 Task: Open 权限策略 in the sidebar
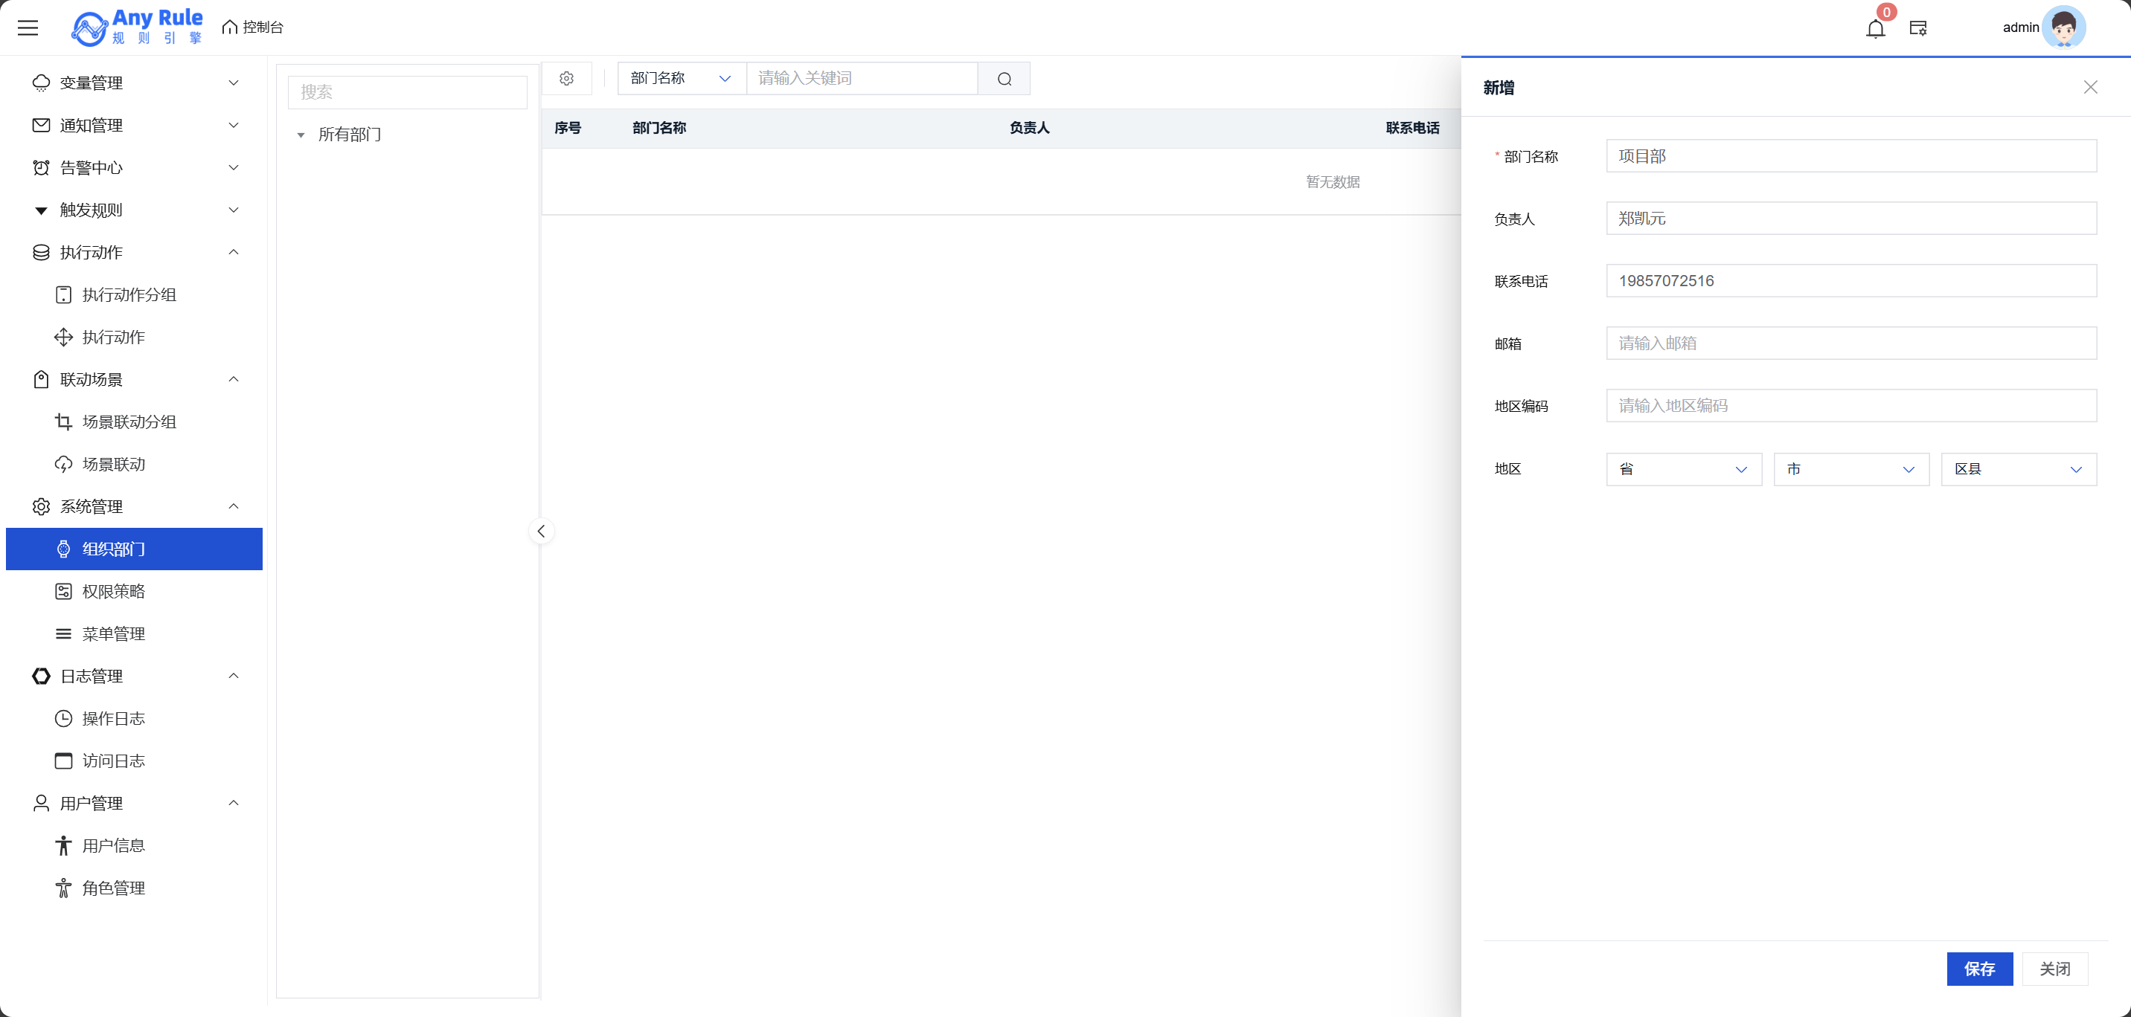[114, 591]
